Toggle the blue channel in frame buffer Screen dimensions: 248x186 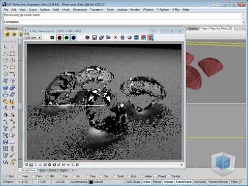click(x=73, y=38)
